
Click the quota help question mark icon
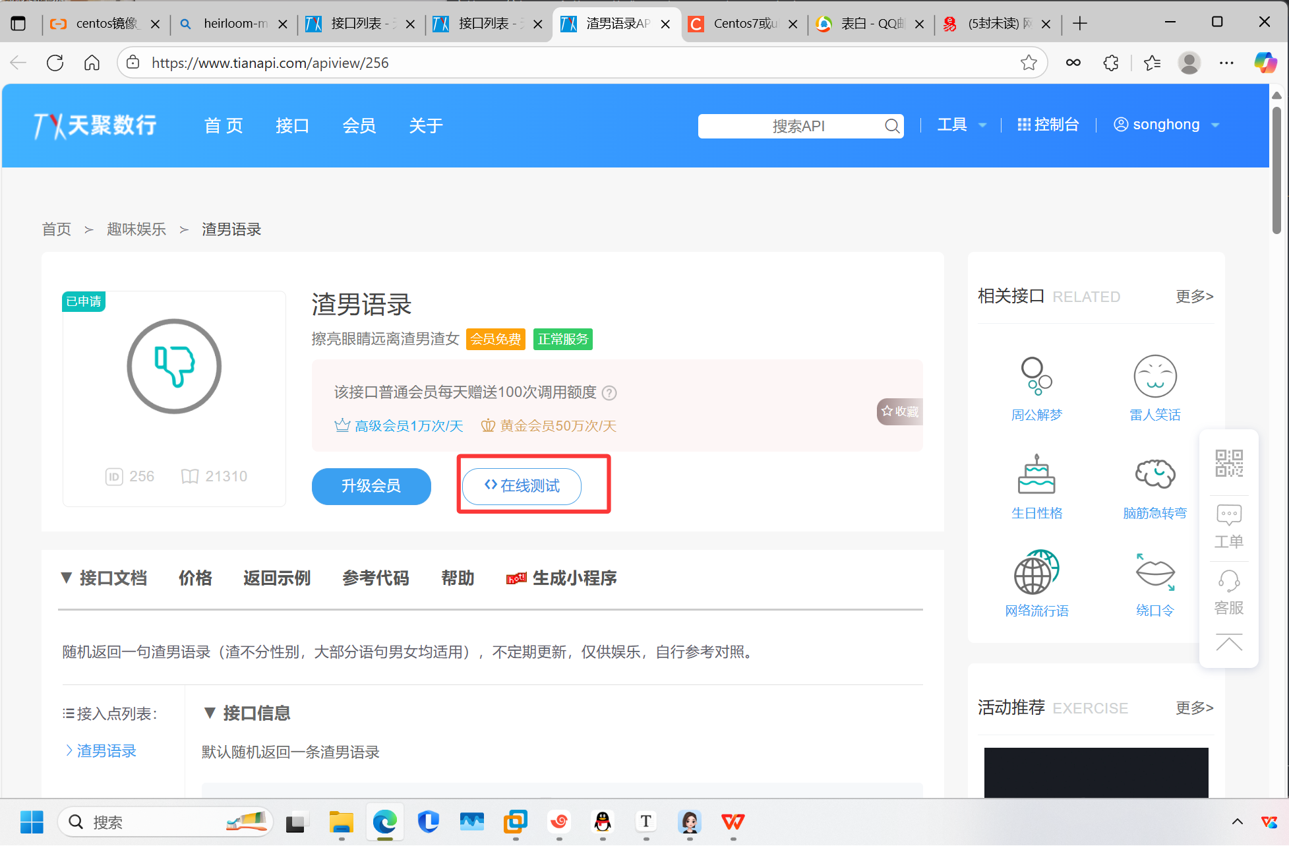(610, 393)
